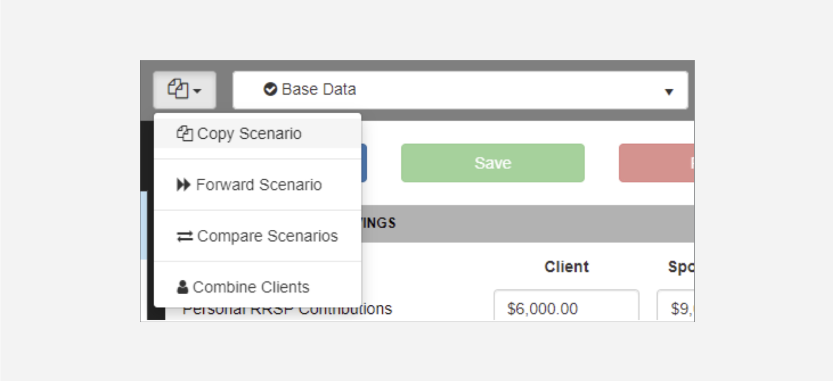Choose Copy Scenario from the menu
This screenshot has width=833, height=381.
pyautogui.click(x=249, y=133)
